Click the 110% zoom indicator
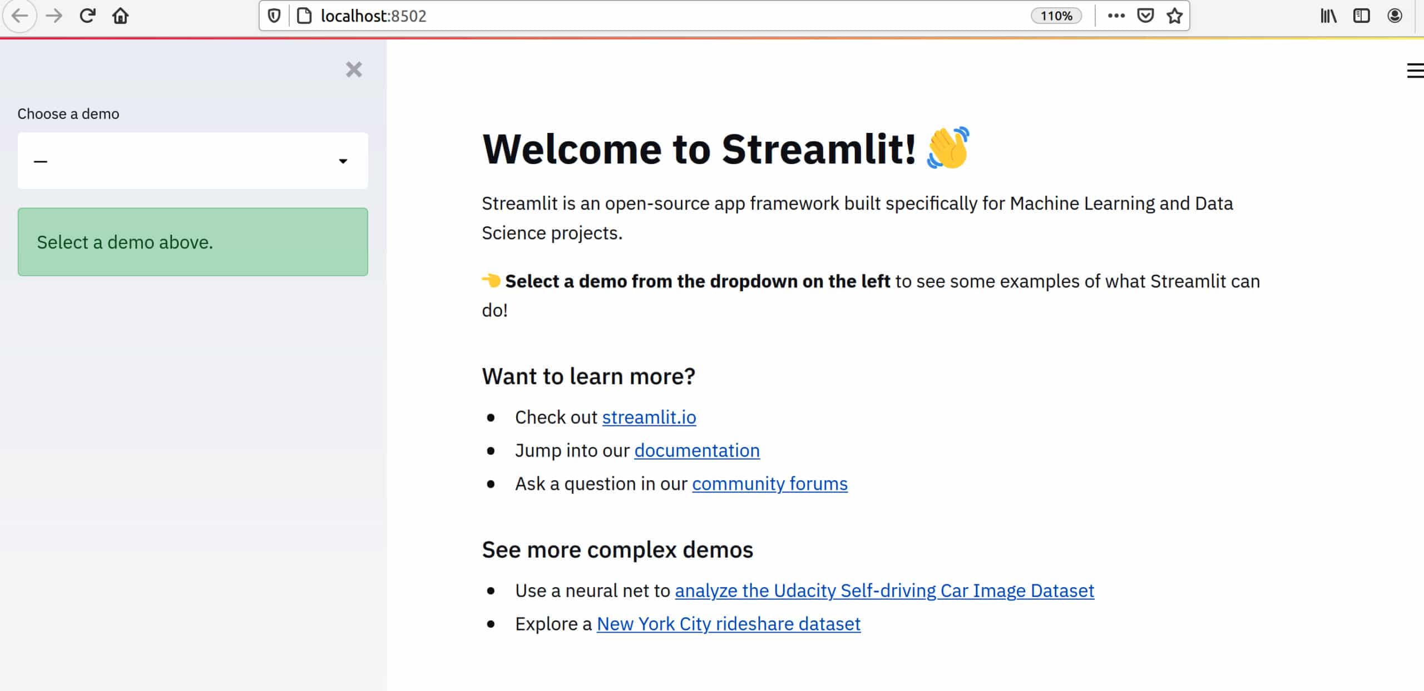This screenshot has width=1424, height=691. (x=1056, y=16)
